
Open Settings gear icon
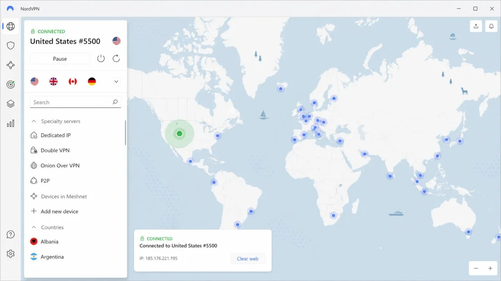[11, 254]
